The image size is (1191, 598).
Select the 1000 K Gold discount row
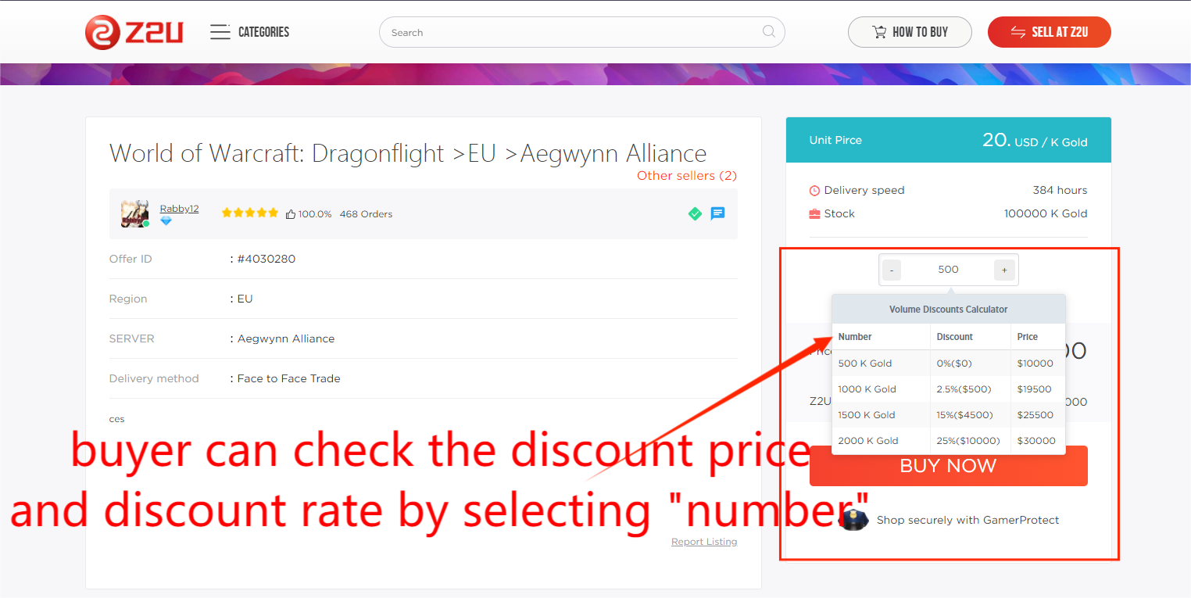tap(949, 389)
